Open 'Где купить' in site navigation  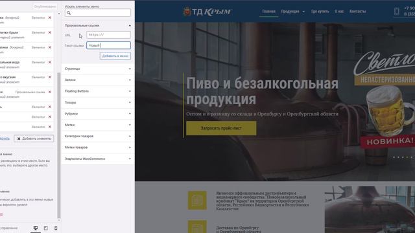tap(320, 12)
